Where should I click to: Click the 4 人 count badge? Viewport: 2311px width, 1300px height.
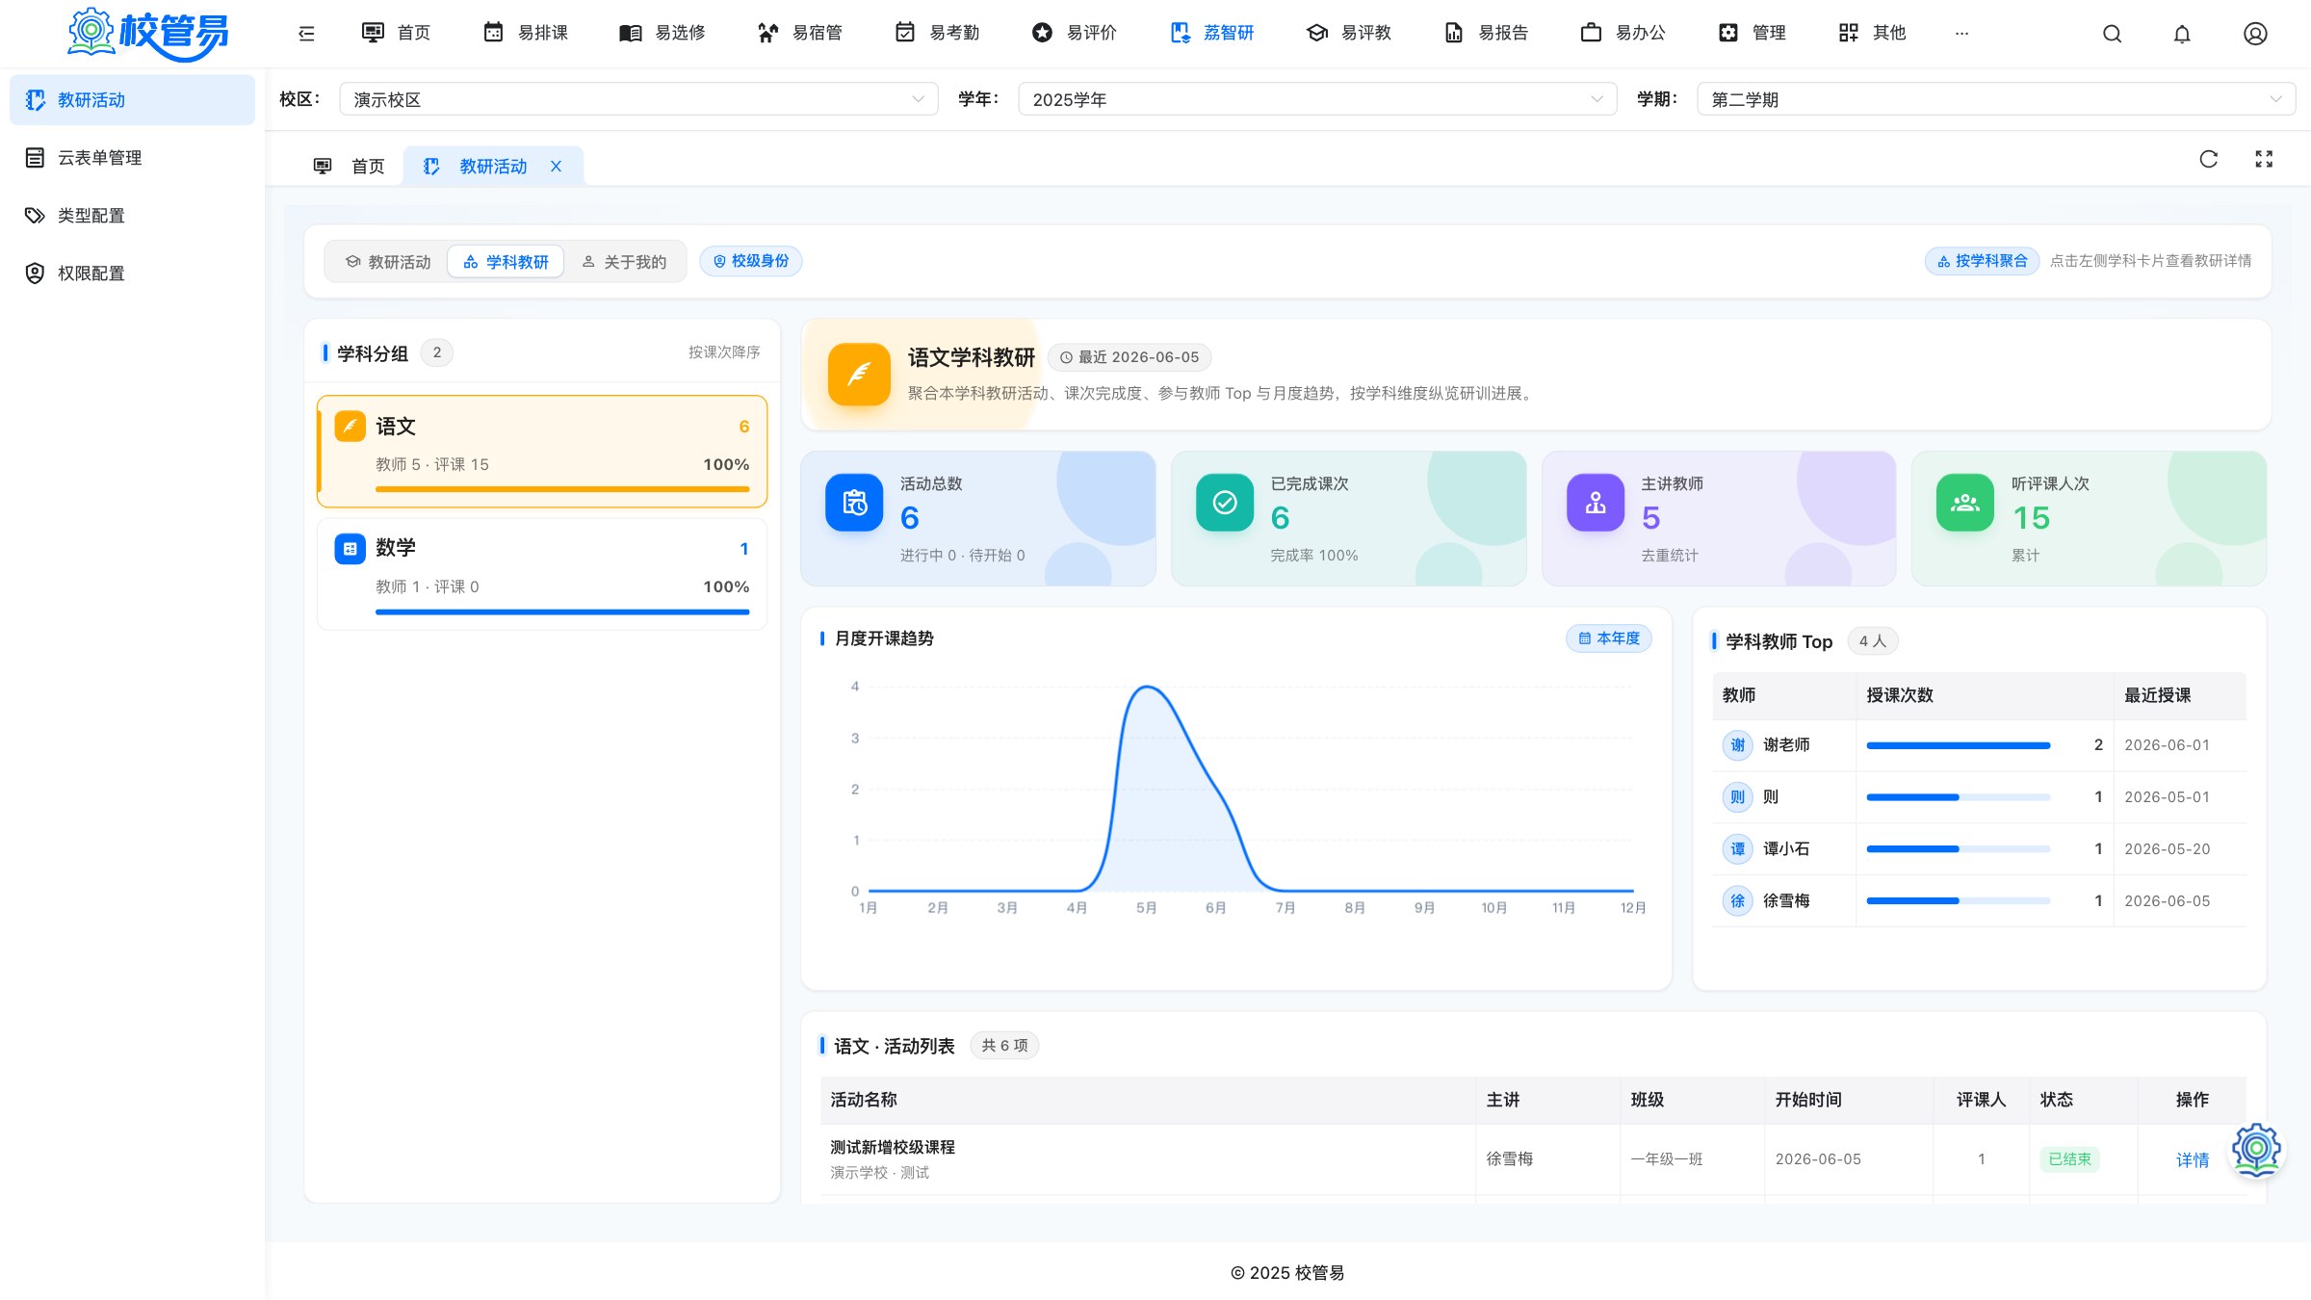pos(1872,641)
